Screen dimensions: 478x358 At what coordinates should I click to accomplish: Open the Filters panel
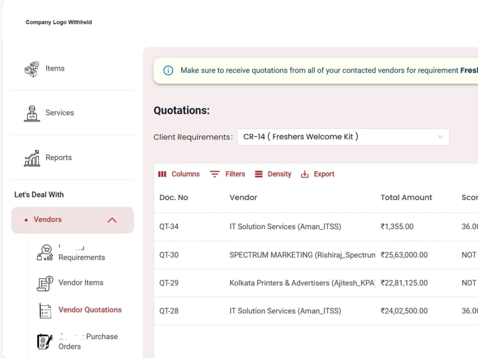[228, 174]
